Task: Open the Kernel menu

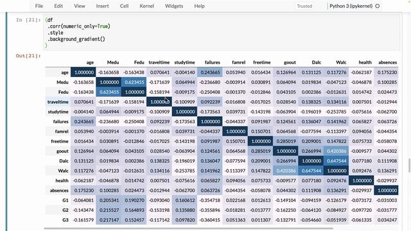Action: pyautogui.click(x=146, y=6)
